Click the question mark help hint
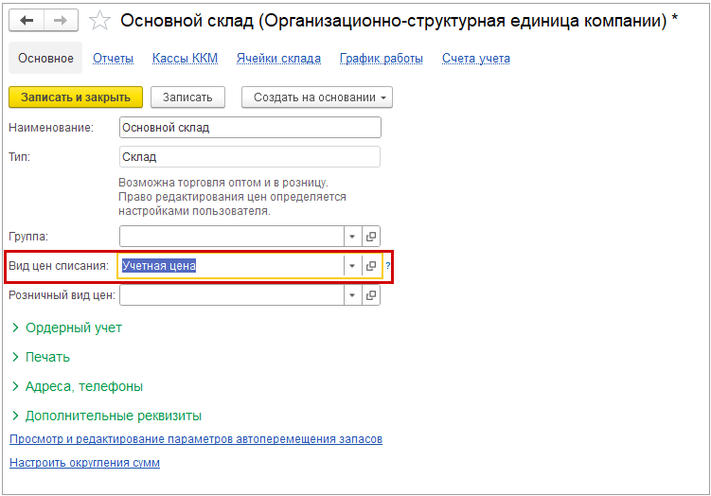Screen dimensions: 711x496 (x=388, y=267)
